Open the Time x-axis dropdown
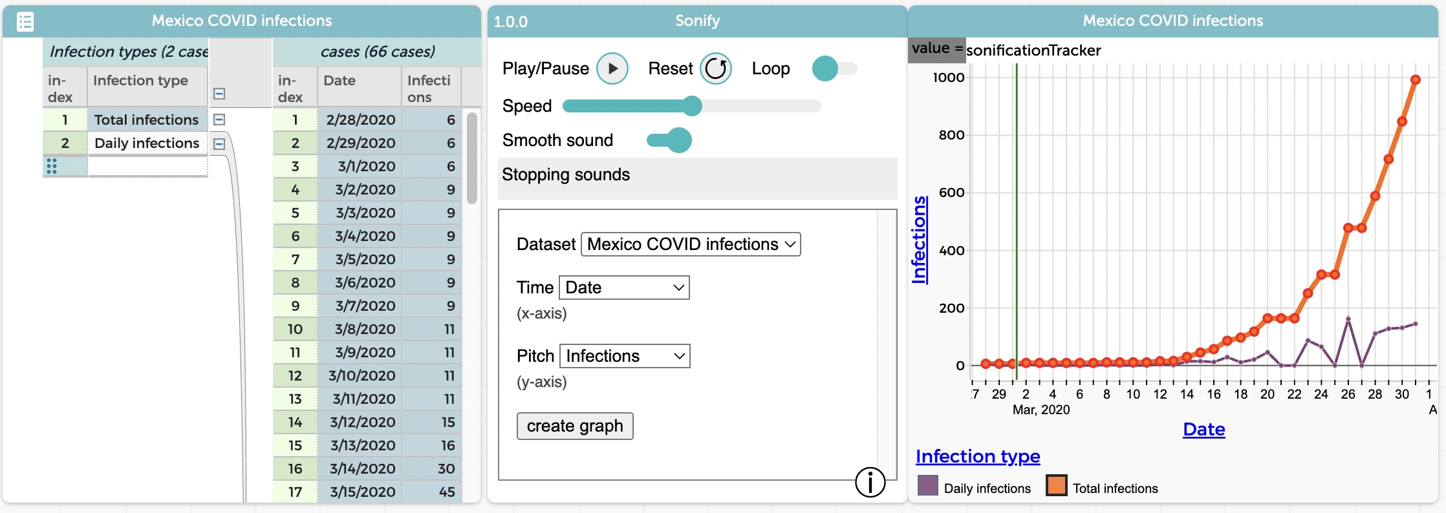Screen dimensions: 1446x513 click(x=624, y=288)
